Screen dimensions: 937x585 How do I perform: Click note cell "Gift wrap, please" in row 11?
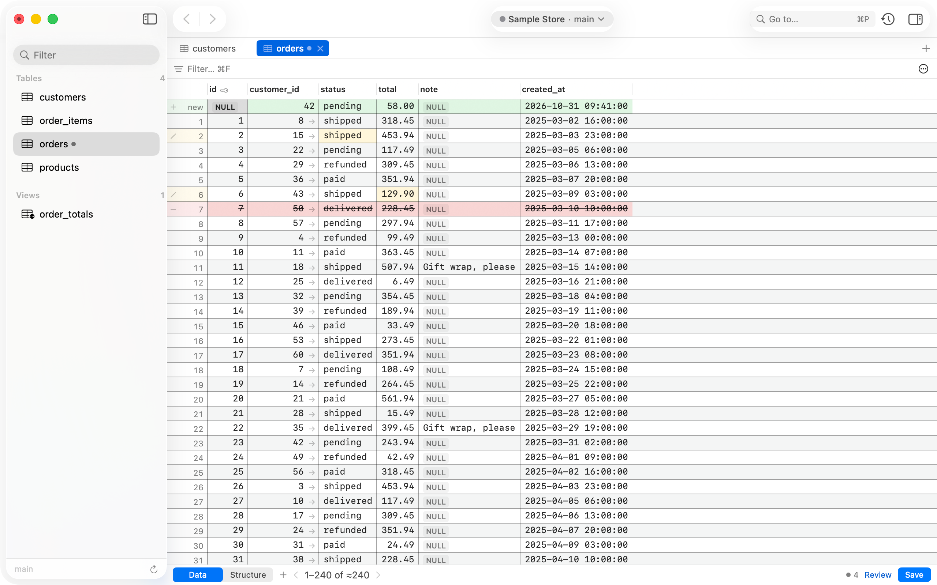pyautogui.click(x=469, y=267)
